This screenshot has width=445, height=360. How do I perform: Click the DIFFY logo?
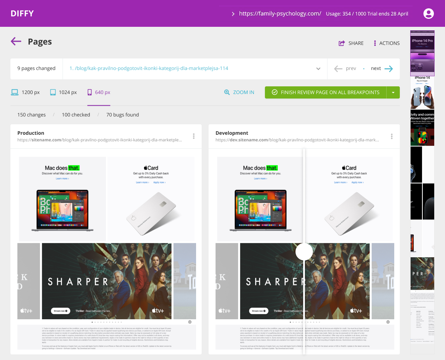[22, 14]
